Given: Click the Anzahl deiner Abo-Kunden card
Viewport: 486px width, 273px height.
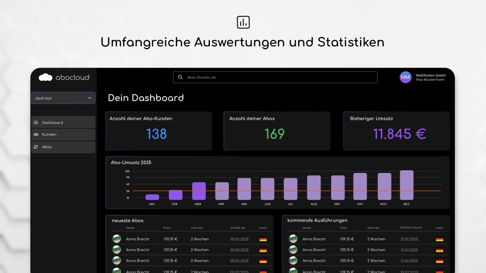Looking at the screenshot, I should (x=158, y=131).
